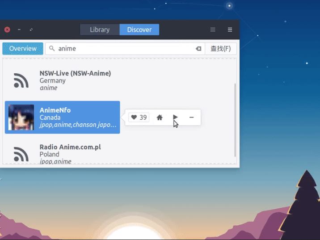Select the AnimeNfo station thumbnail
Image resolution: width=320 pixels, height=240 pixels.
click(x=21, y=118)
